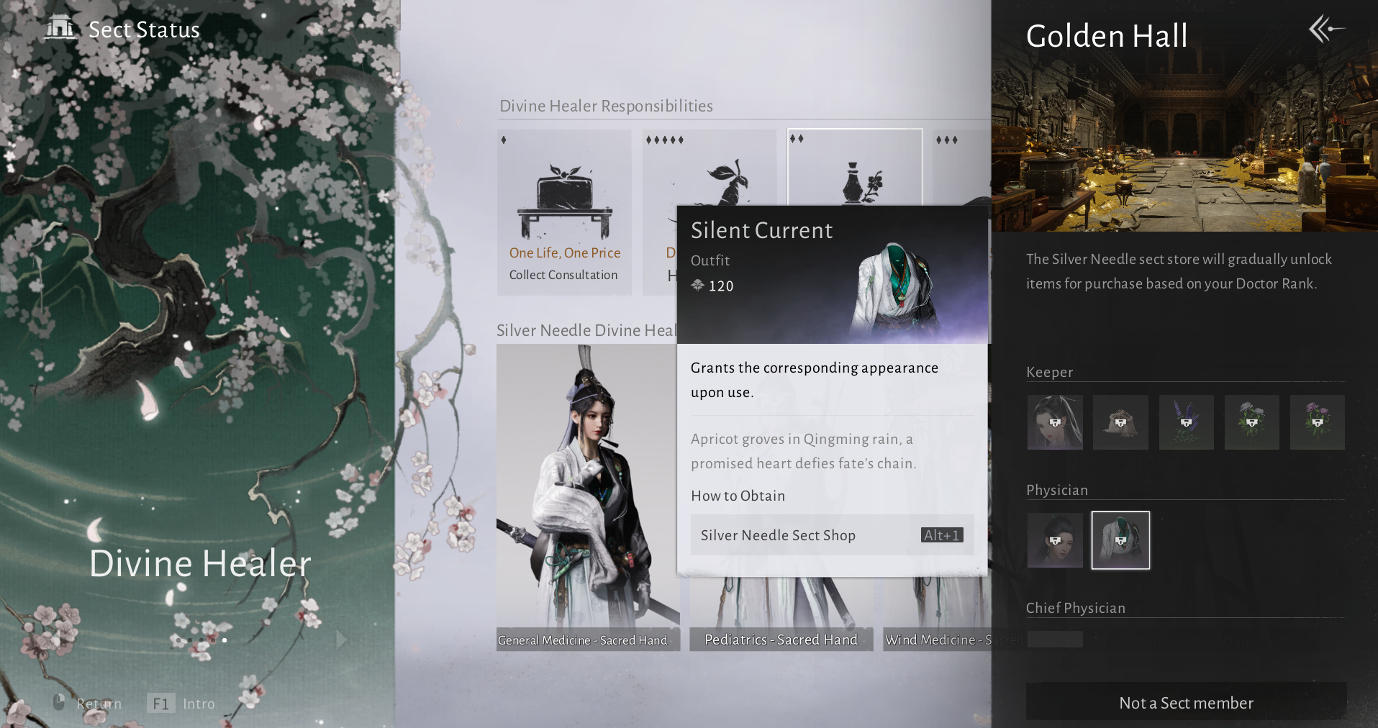The image size is (1378, 728).
Task: Click the How to Obtain heading
Action: point(738,496)
